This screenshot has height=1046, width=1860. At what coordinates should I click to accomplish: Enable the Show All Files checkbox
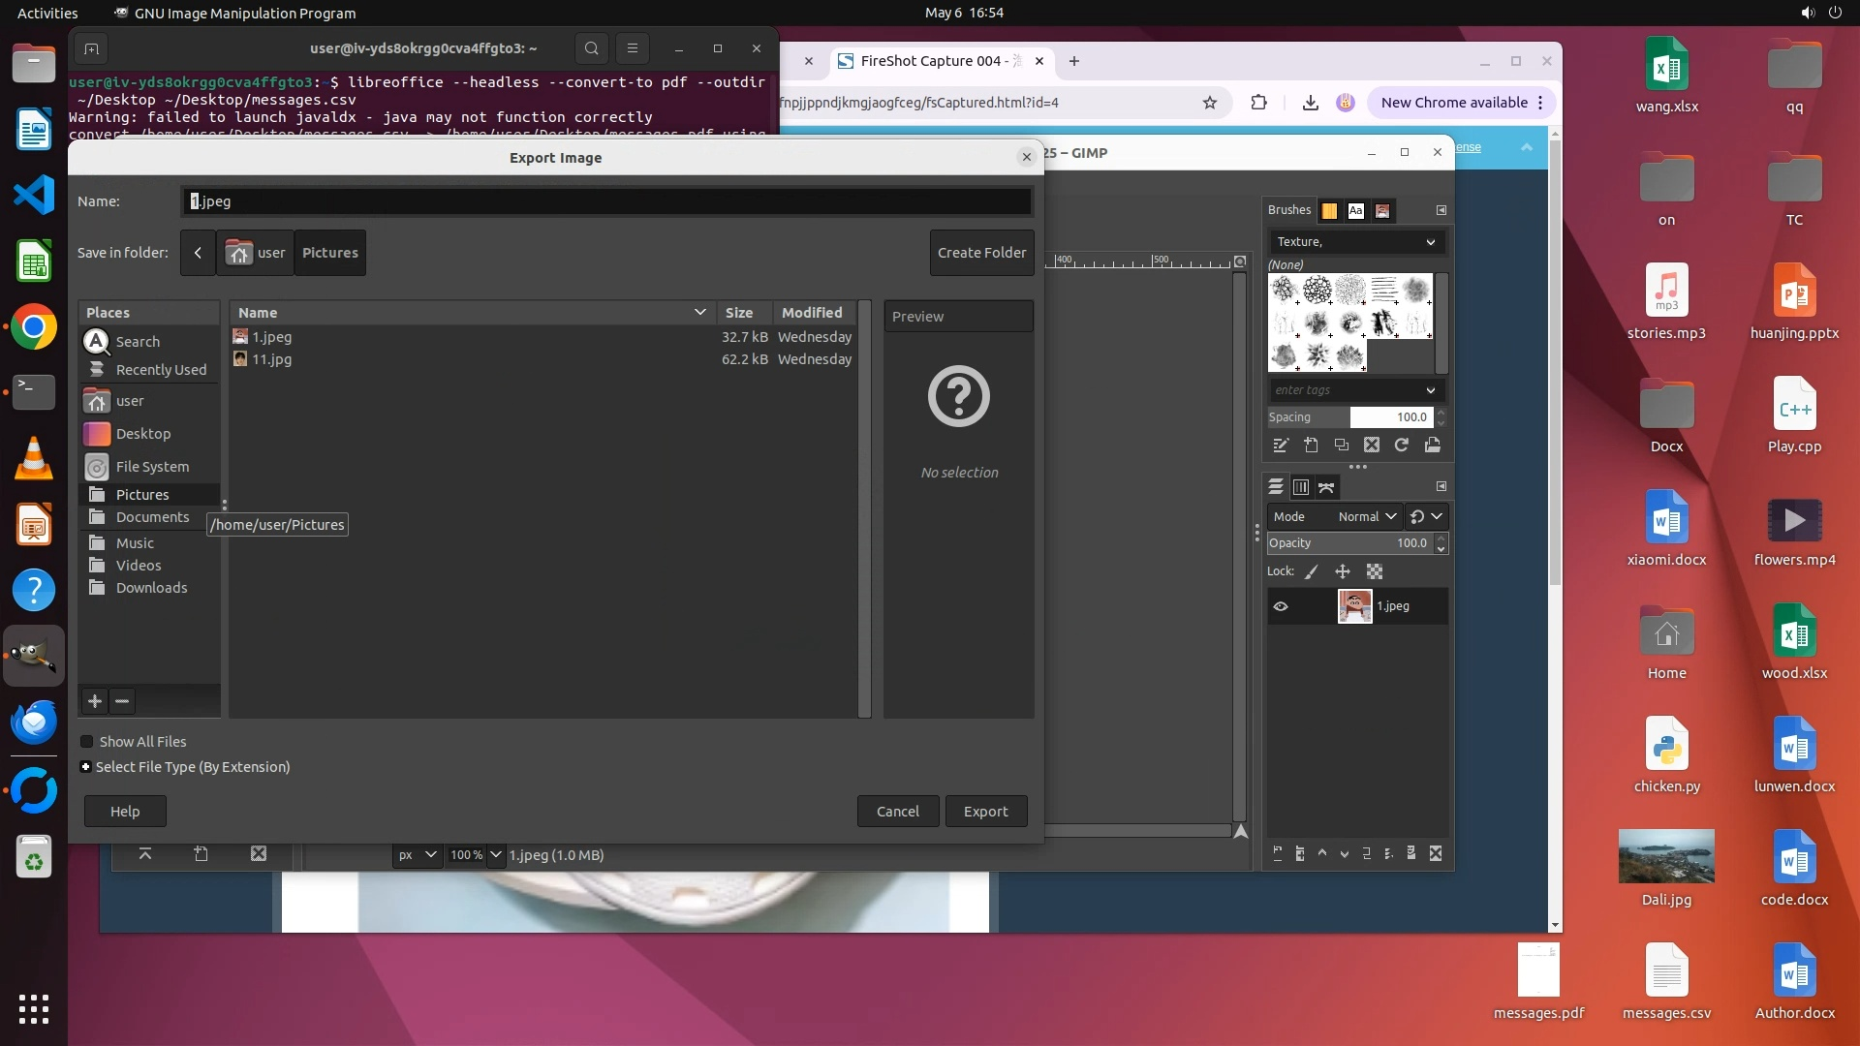coord(87,742)
